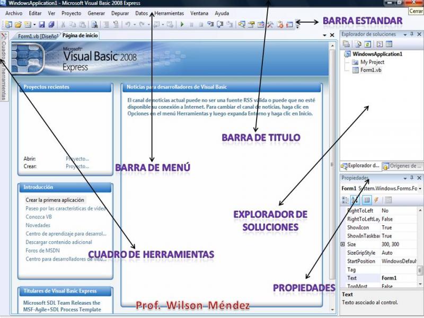
Task: Open the Novedades link
Action: tap(38, 225)
